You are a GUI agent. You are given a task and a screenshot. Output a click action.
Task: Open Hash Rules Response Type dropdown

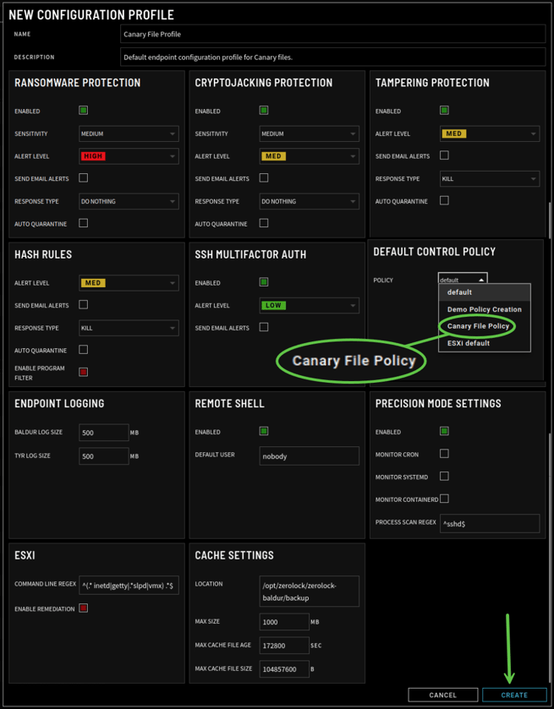coord(129,328)
